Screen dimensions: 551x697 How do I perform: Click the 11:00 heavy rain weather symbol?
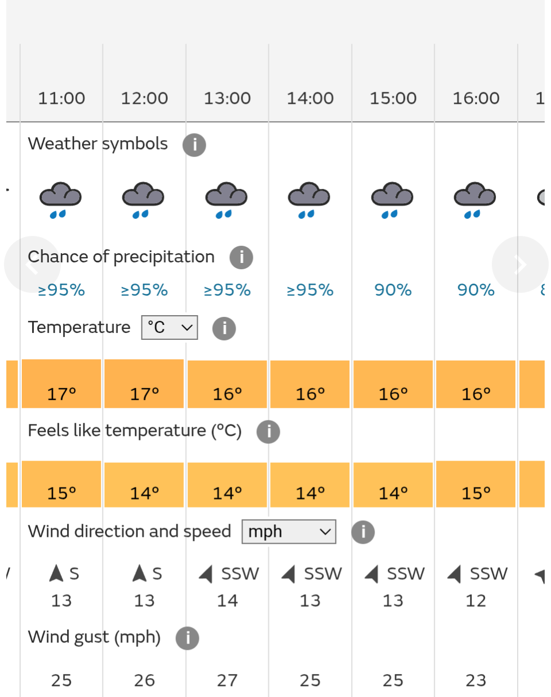coord(61,200)
